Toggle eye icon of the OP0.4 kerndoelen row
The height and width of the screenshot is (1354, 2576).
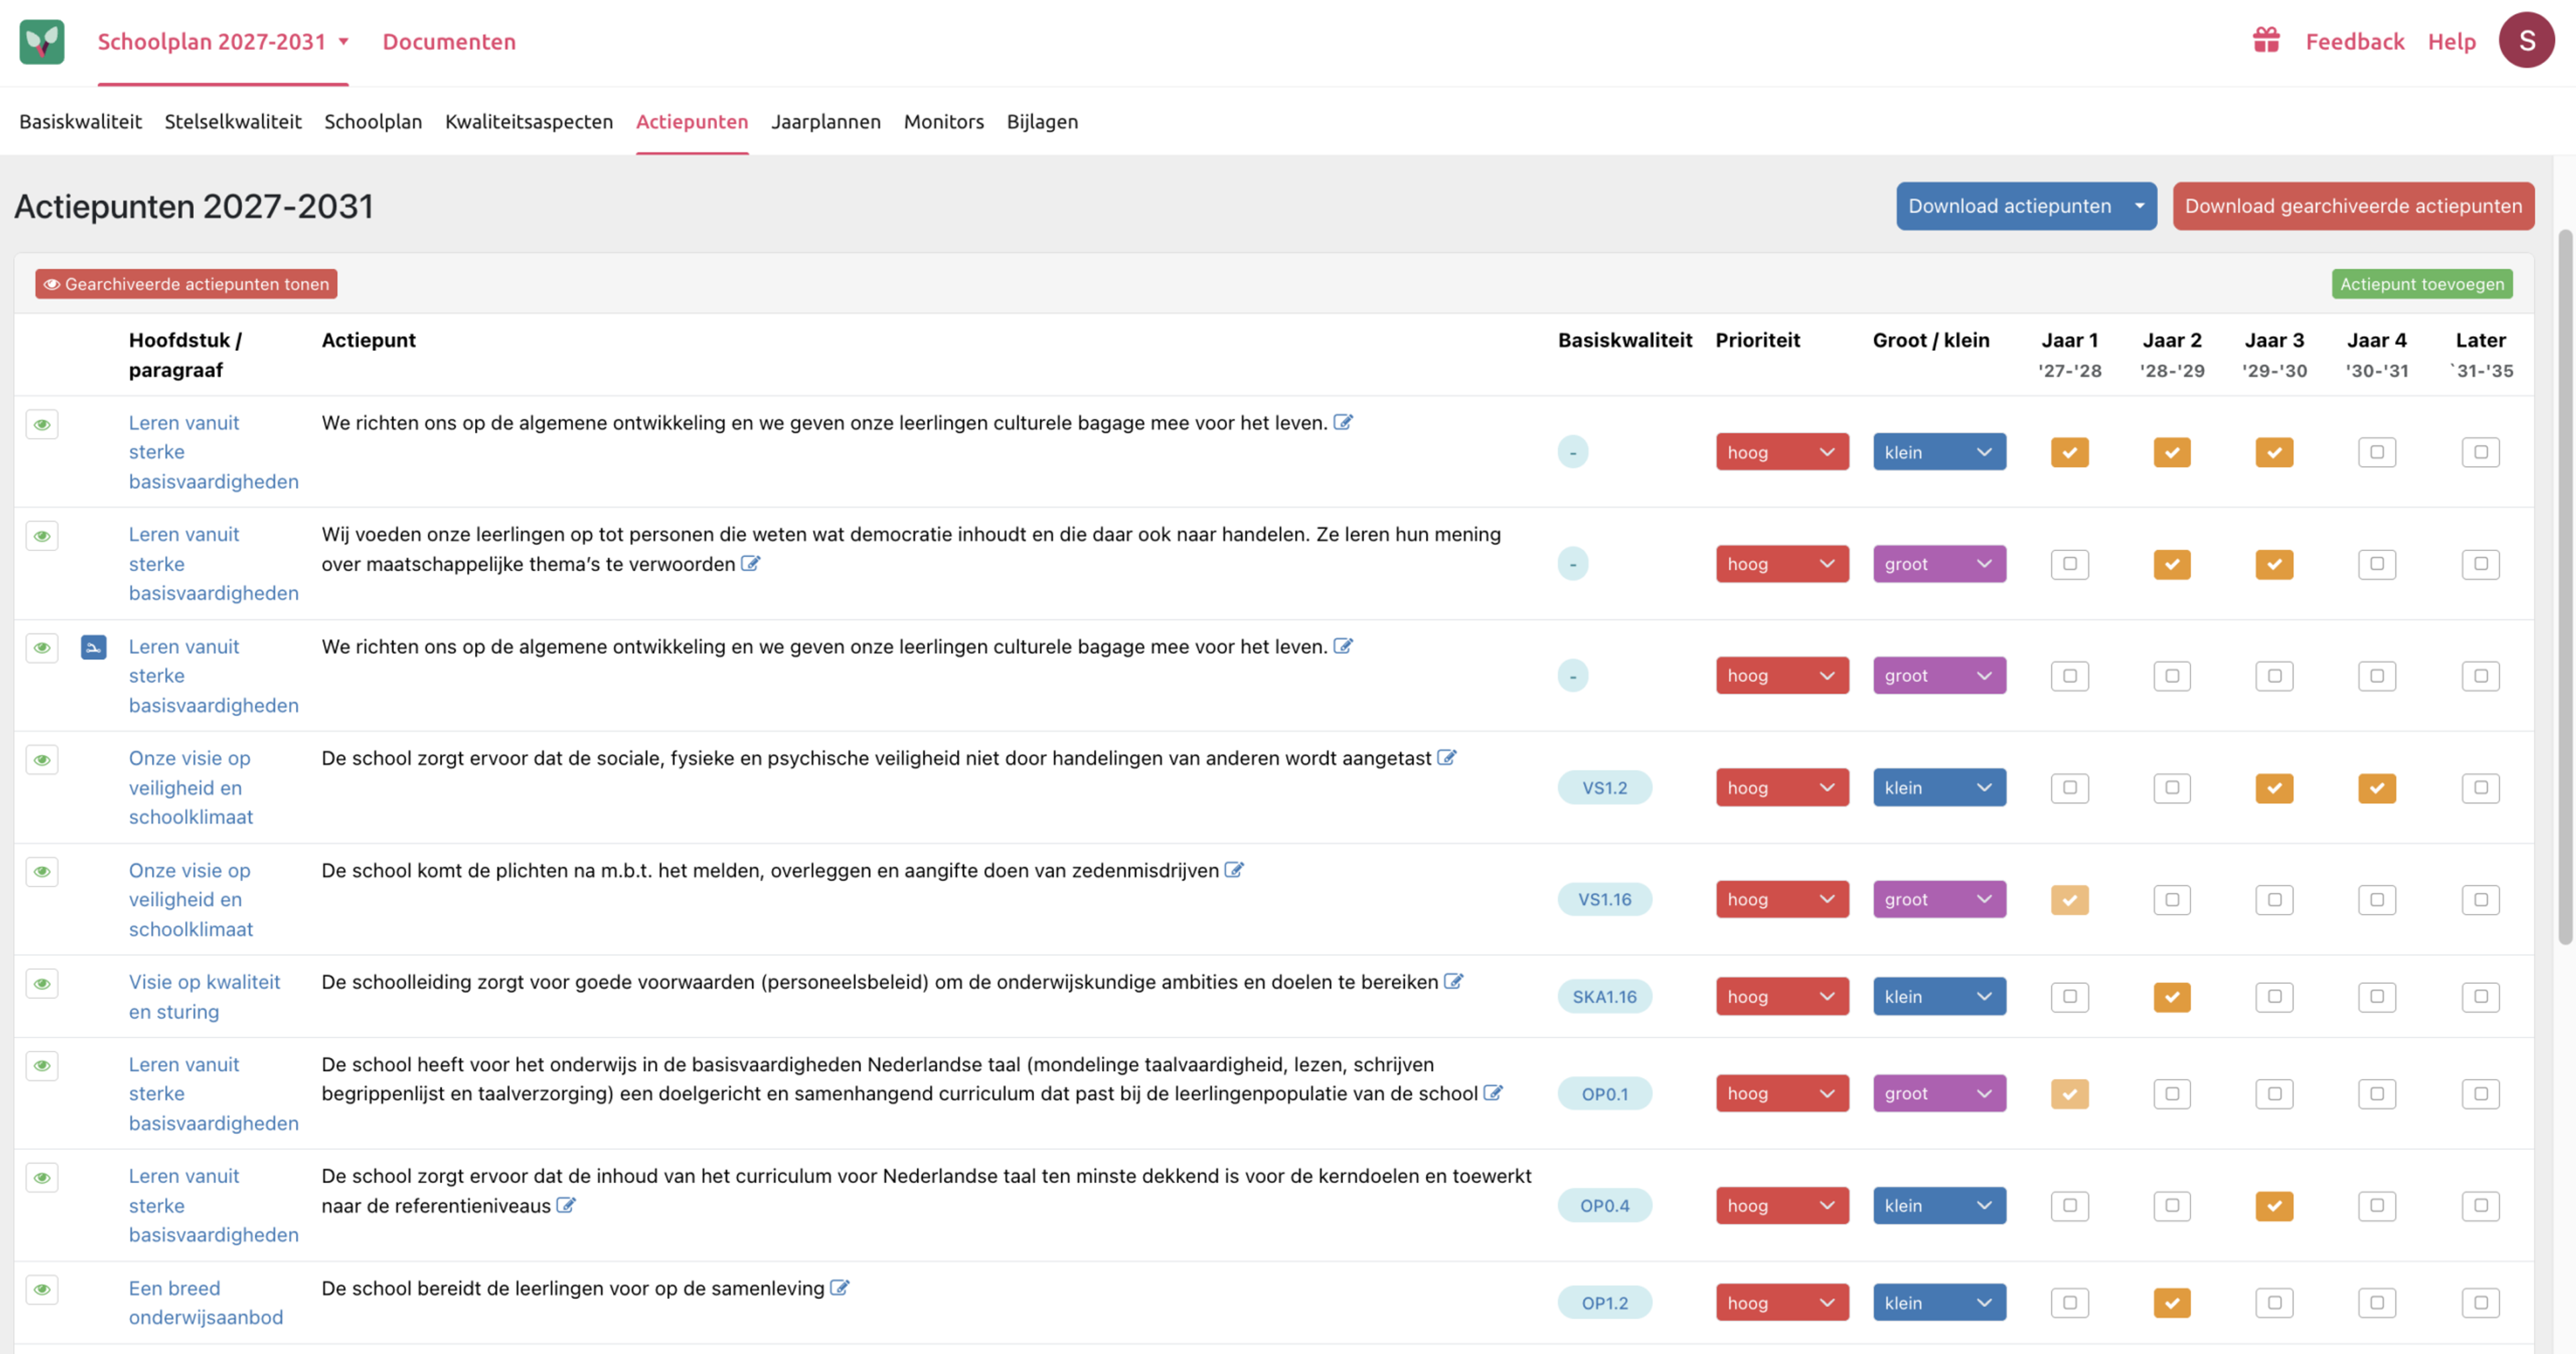pos(42,1178)
